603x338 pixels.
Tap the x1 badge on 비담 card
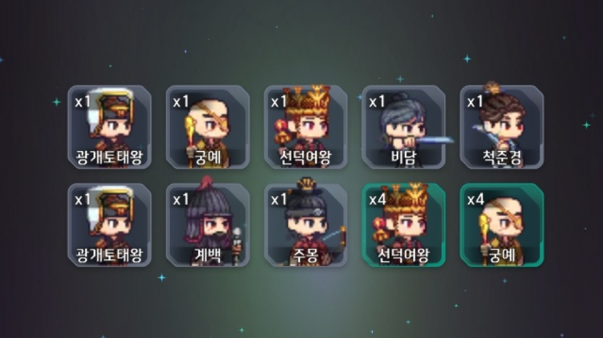tap(377, 102)
